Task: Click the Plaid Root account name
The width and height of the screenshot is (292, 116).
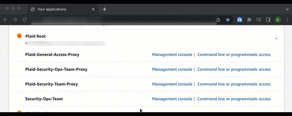Action: coord(36,36)
